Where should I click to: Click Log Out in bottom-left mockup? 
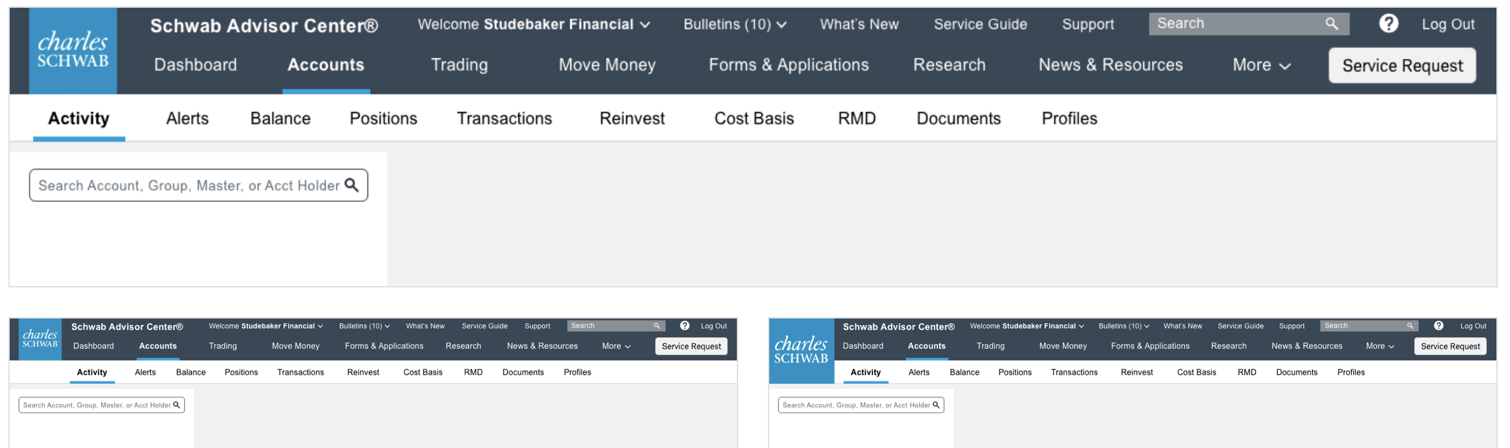714,326
